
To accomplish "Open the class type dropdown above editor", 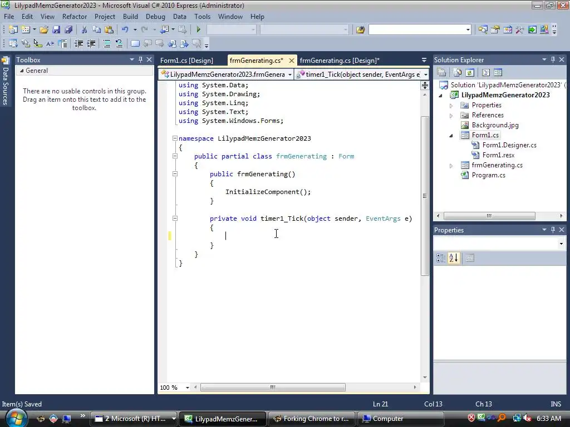I will [x=289, y=75].
